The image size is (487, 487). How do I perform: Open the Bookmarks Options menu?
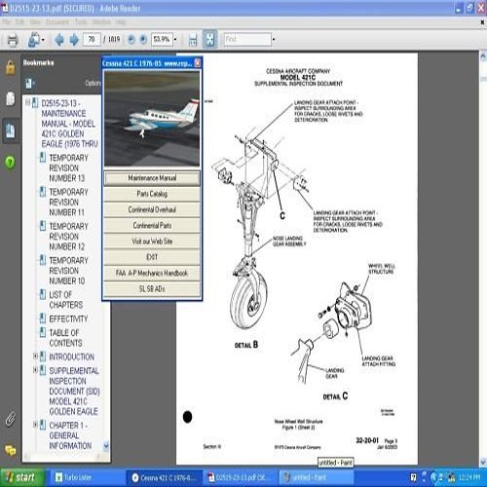pyautogui.click(x=93, y=84)
